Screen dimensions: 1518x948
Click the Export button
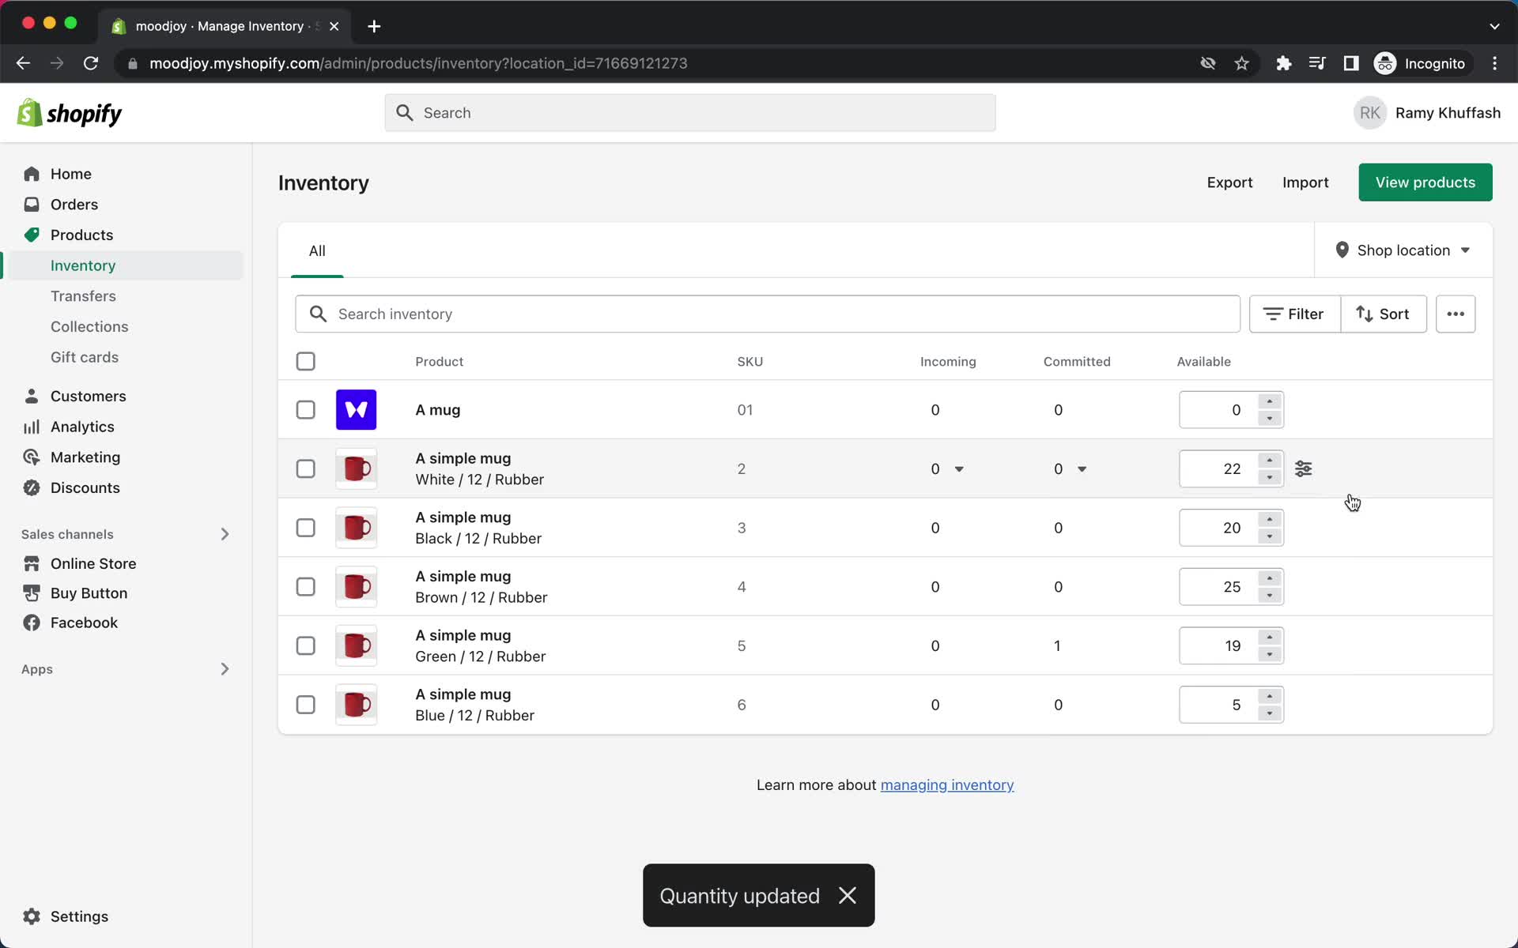(1229, 182)
